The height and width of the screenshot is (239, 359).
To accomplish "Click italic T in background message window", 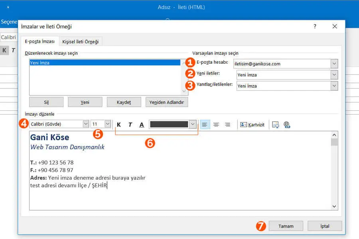I will click(x=14, y=50).
